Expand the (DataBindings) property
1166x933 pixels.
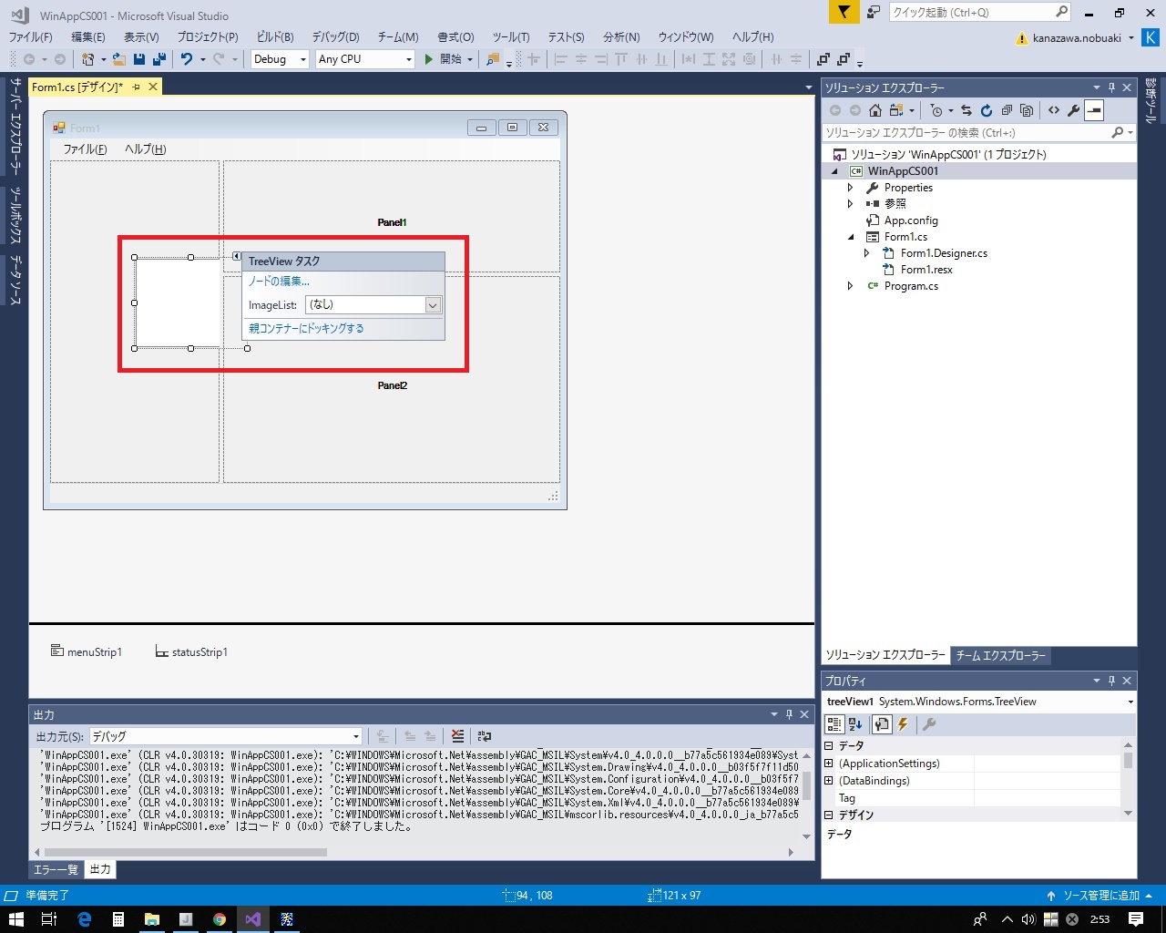click(829, 781)
